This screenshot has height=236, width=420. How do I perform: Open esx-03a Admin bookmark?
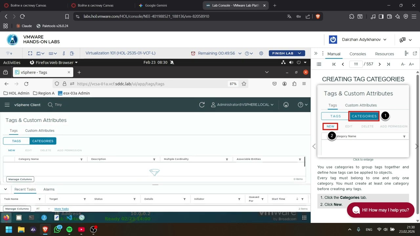pos(74,93)
